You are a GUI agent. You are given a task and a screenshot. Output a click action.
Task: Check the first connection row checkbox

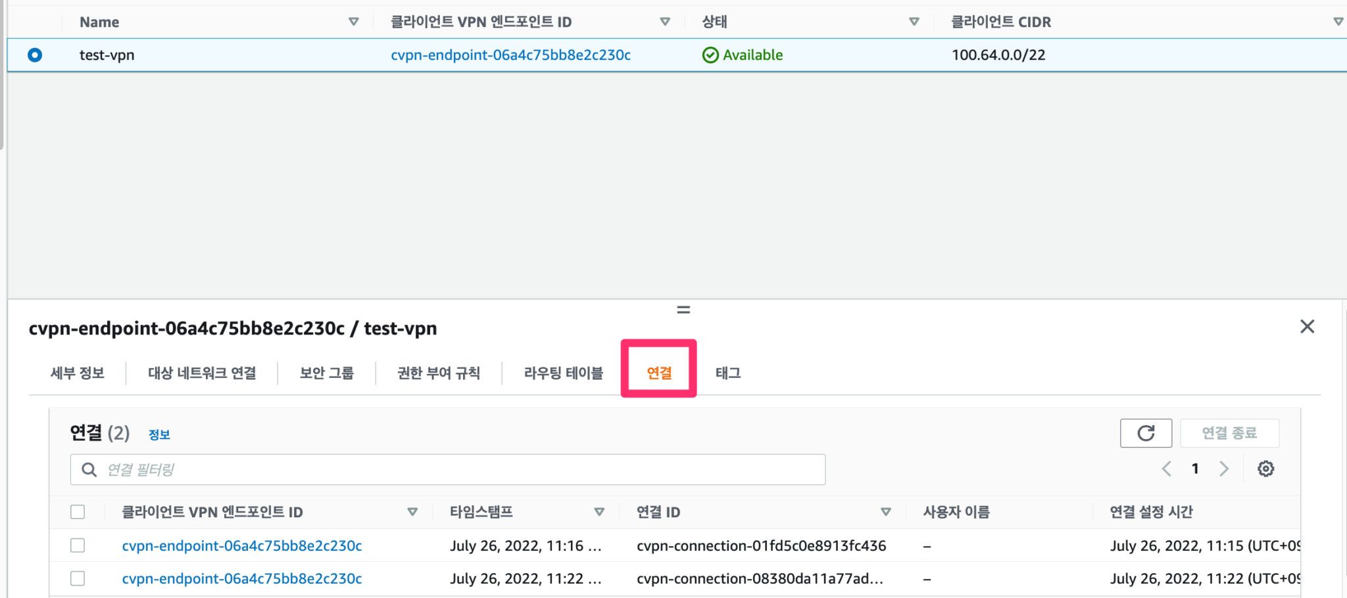[x=78, y=545]
